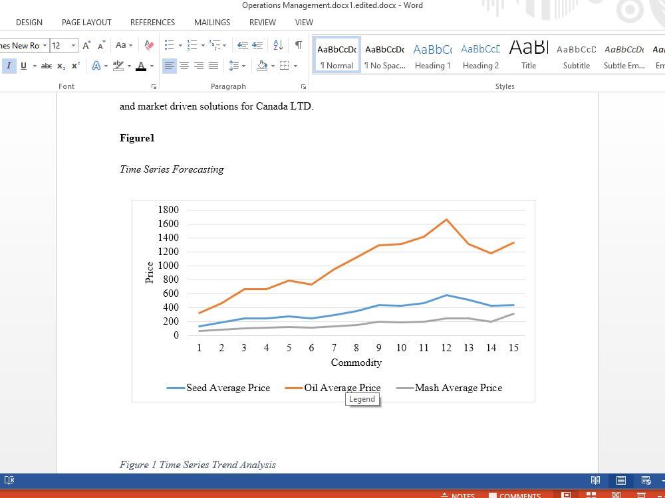This screenshot has height=498, width=665.
Task: Apply superscript formatting
Action: (x=76, y=66)
